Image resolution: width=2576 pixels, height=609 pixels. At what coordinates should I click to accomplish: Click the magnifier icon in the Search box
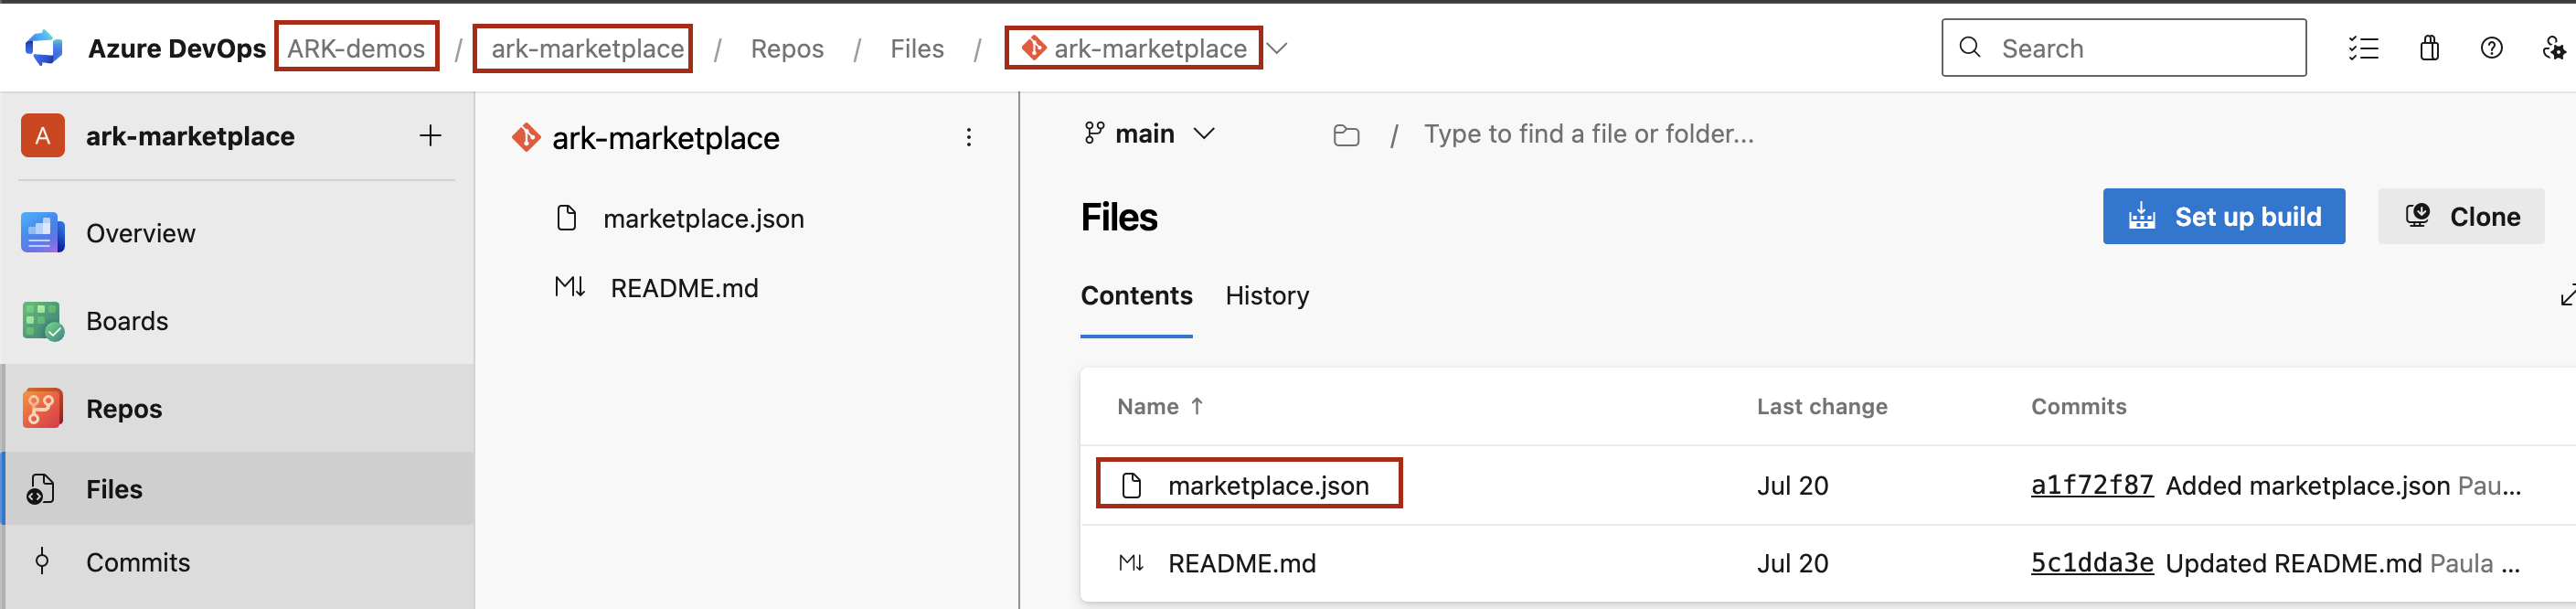pyautogui.click(x=1970, y=47)
